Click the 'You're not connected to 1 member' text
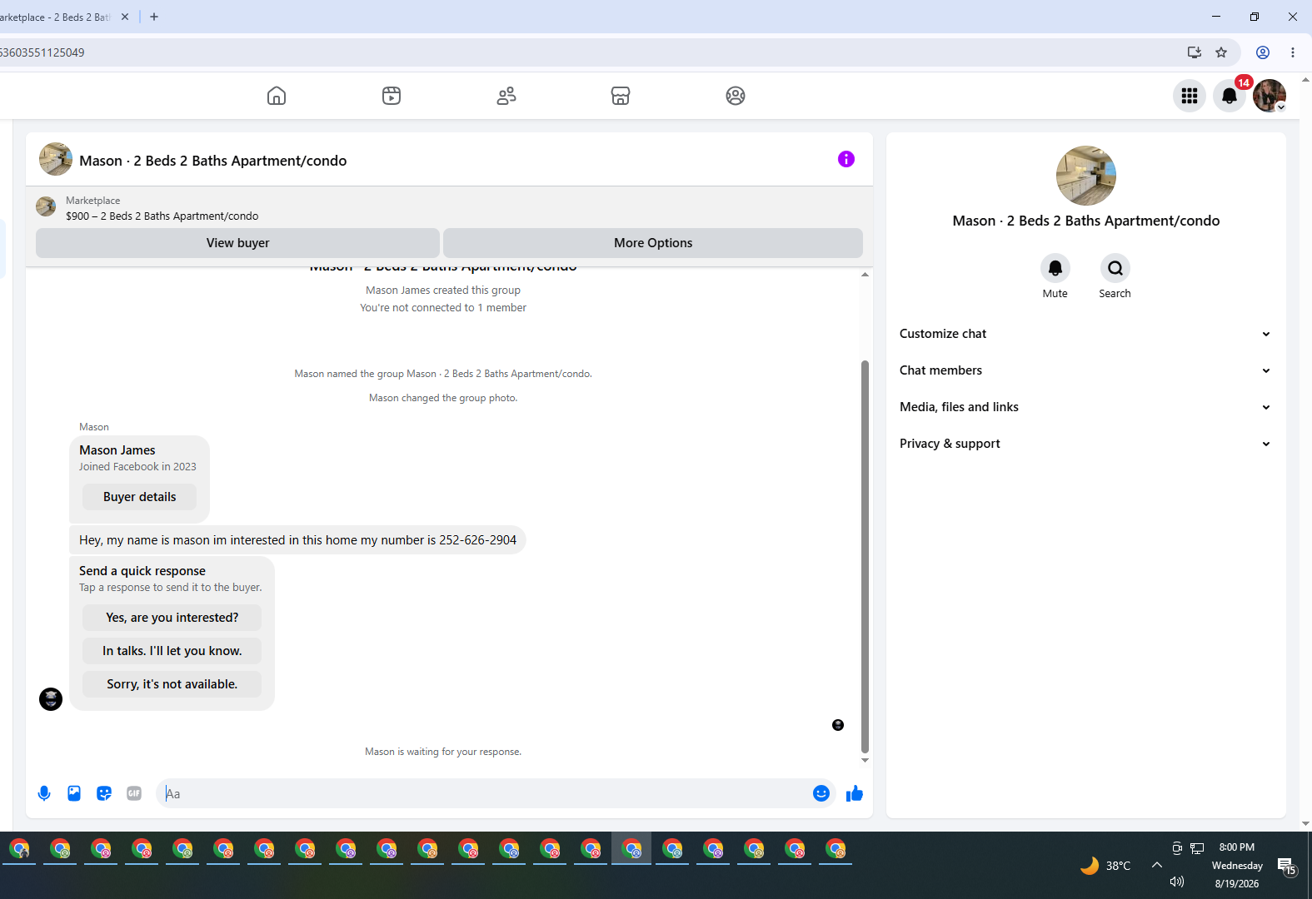 tap(443, 308)
